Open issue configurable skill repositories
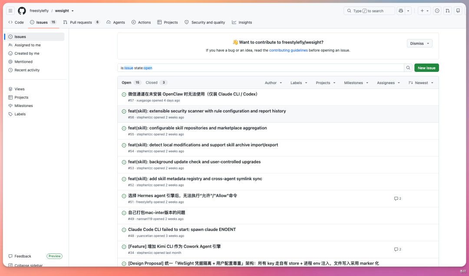 pyautogui.click(x=198, y=128)
